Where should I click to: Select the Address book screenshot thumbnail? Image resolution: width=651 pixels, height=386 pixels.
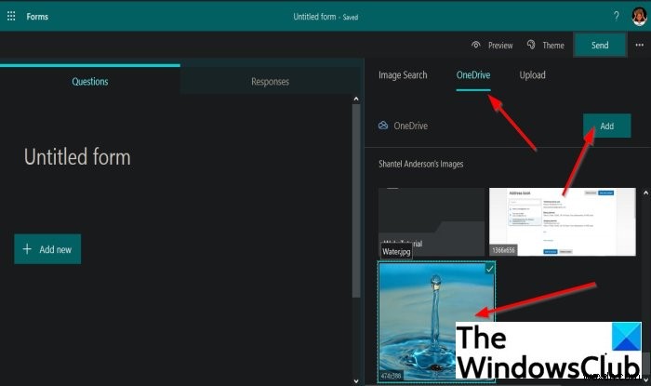[x=562, y=221]
